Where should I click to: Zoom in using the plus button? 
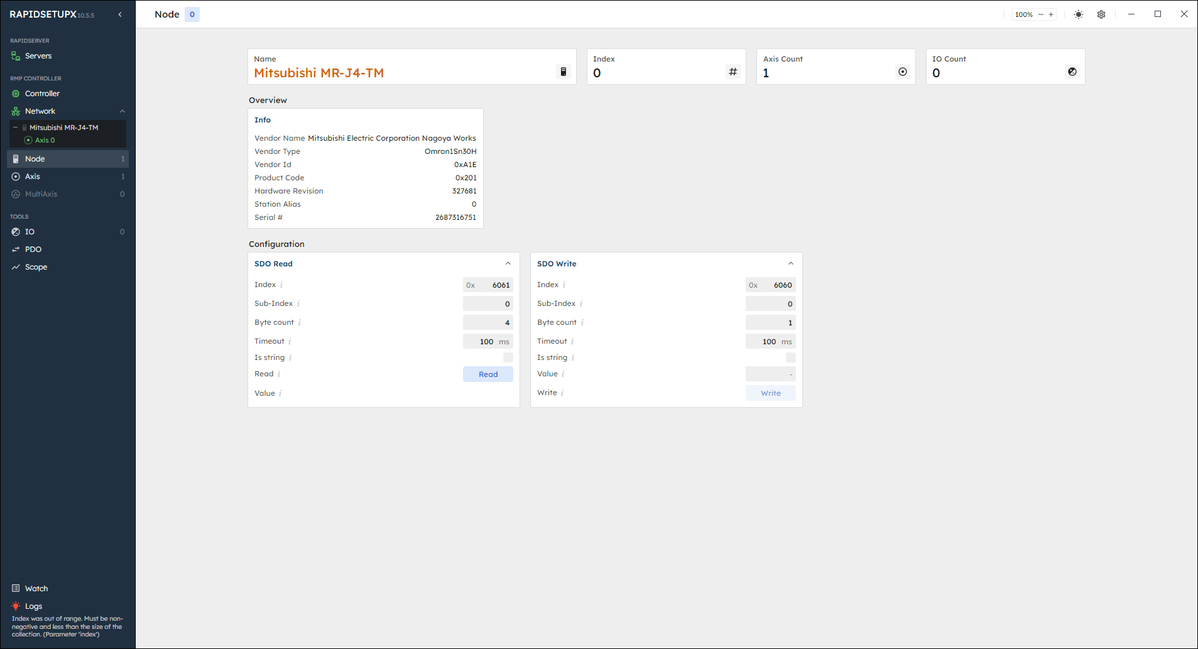coord(1051,14)
